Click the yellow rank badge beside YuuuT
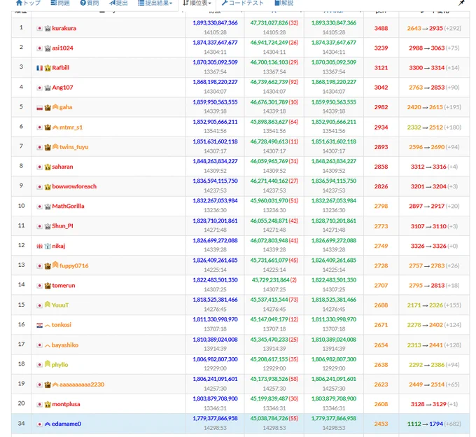The height and width of the screenshot is (437, 476). (x=48, y=305)
